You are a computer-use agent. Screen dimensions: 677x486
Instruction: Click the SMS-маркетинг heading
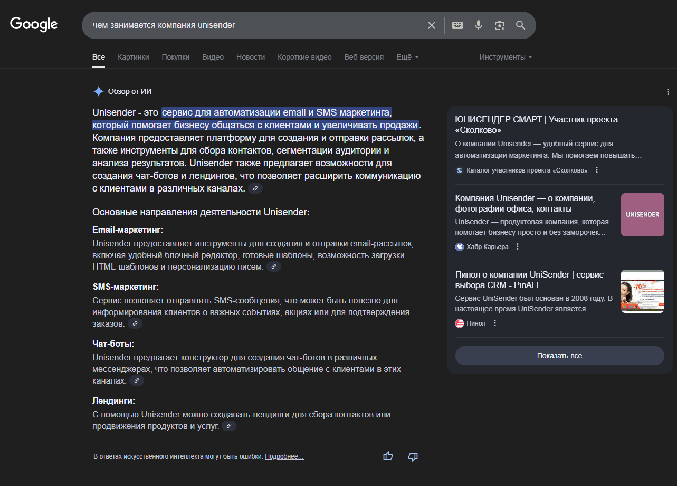(126, 287)
